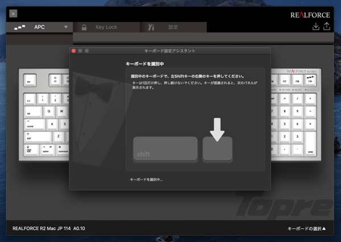The height and width of the screenshot is (242, 341).
Task: Open キーボードの選択 keyboard selector
Action: 307,228
